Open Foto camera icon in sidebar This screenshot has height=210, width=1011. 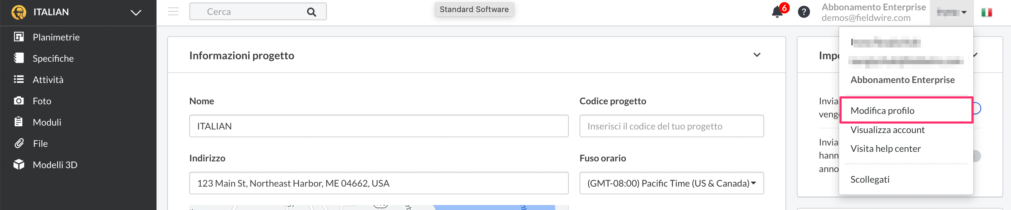coord(18,101)
